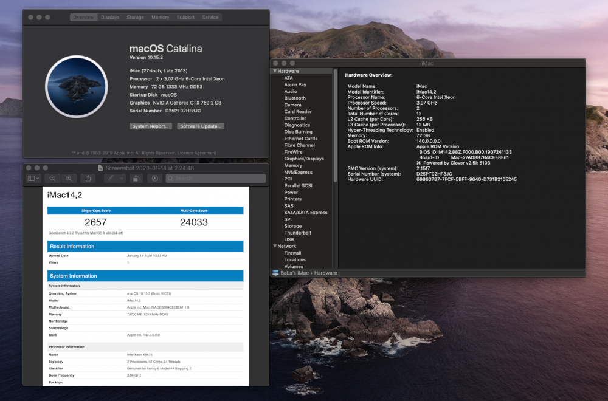
Task: Select NVMExpress in the sidebar
Action: coord(298,173)
